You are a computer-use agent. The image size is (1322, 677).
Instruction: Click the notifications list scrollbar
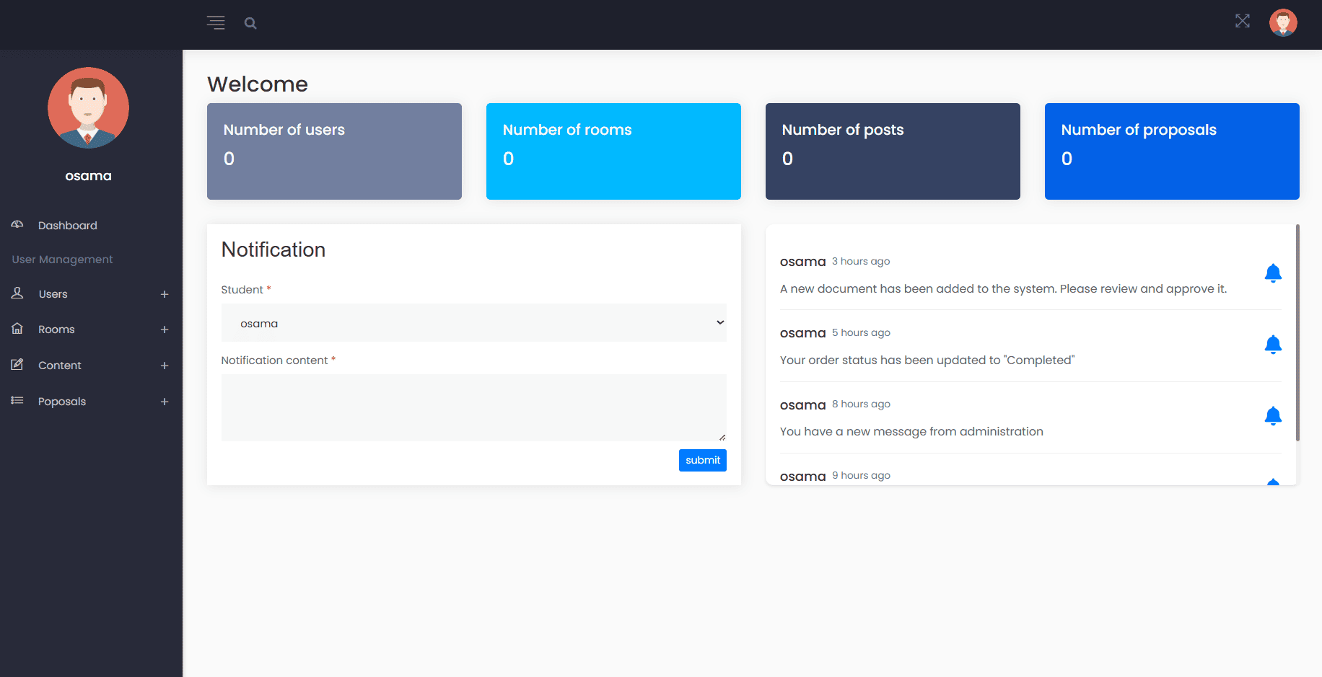point(1297,333)
